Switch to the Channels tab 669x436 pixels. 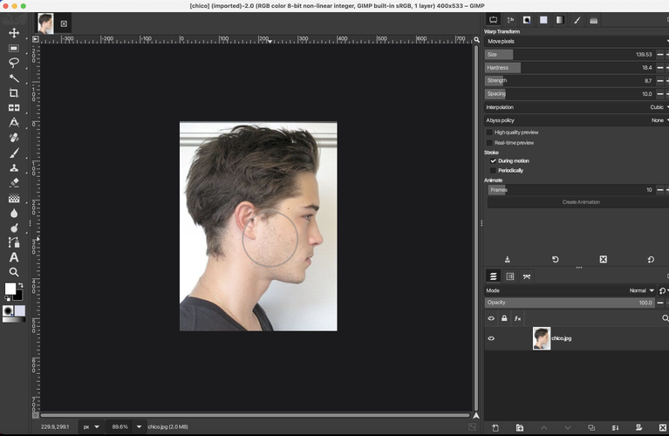tap(510, 276)
